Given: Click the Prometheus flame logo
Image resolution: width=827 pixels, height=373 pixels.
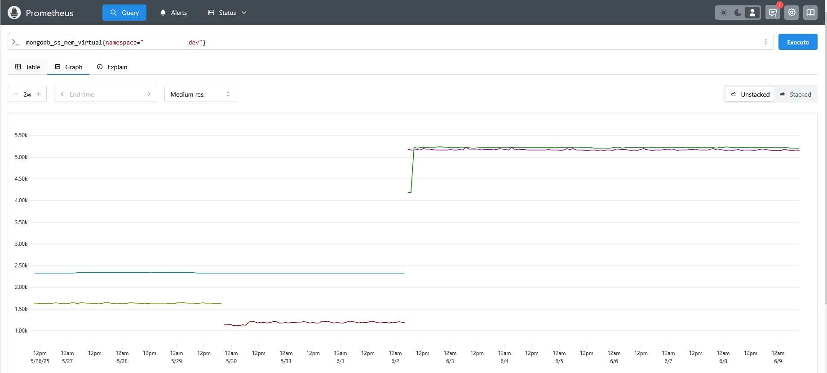Looking at the screenshot, I should click(14, 13).
